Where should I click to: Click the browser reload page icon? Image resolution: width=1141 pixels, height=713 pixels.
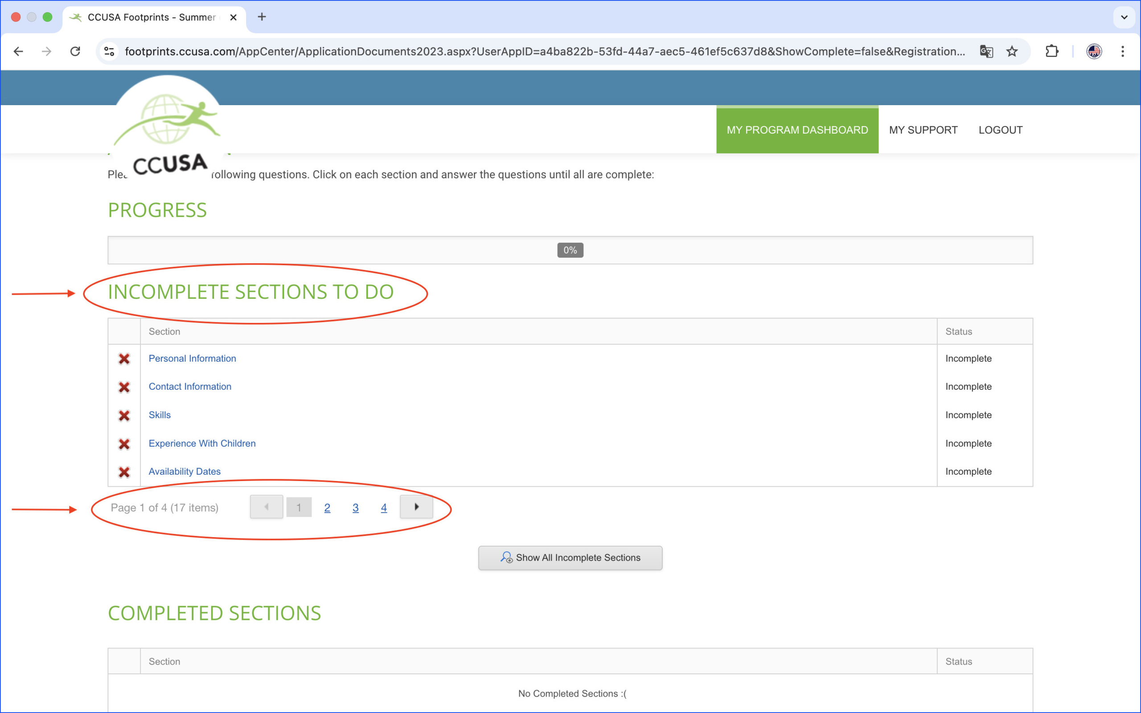pos(75,51)
